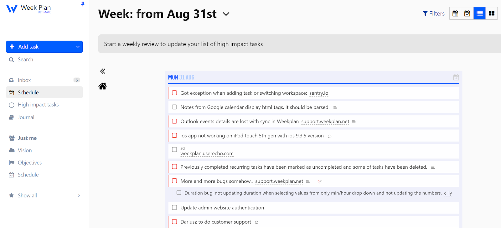
Task: Follow the weekplan.userecho.com link
Action: (x=207, y=154)
